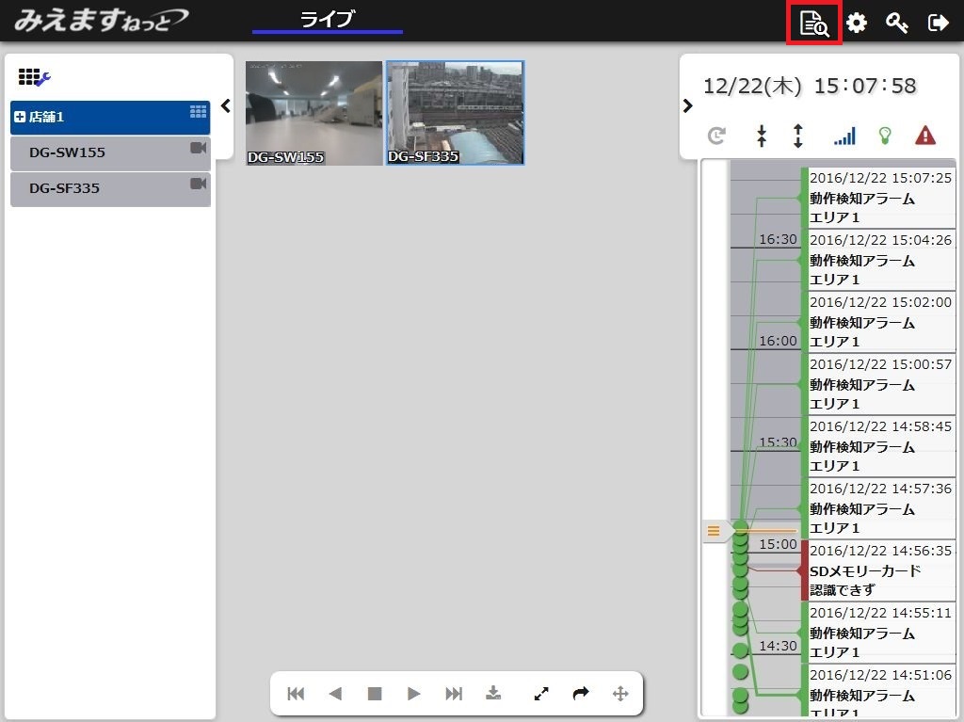Click the curved share arrow icon
The image size is (964, 722).
[581, 694]
